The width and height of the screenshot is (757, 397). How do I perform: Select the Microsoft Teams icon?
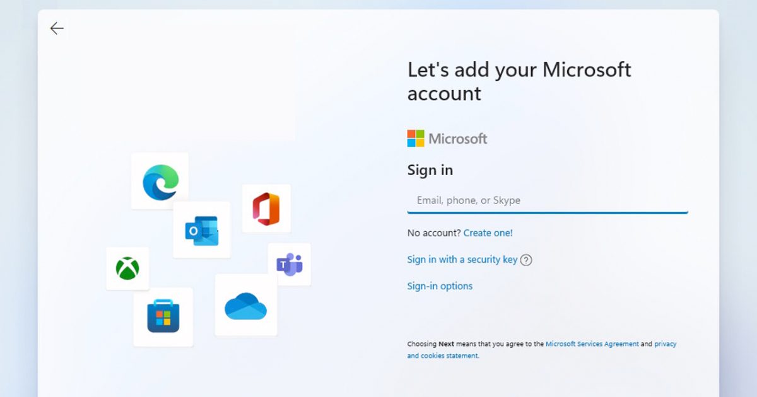click(290, 264)
